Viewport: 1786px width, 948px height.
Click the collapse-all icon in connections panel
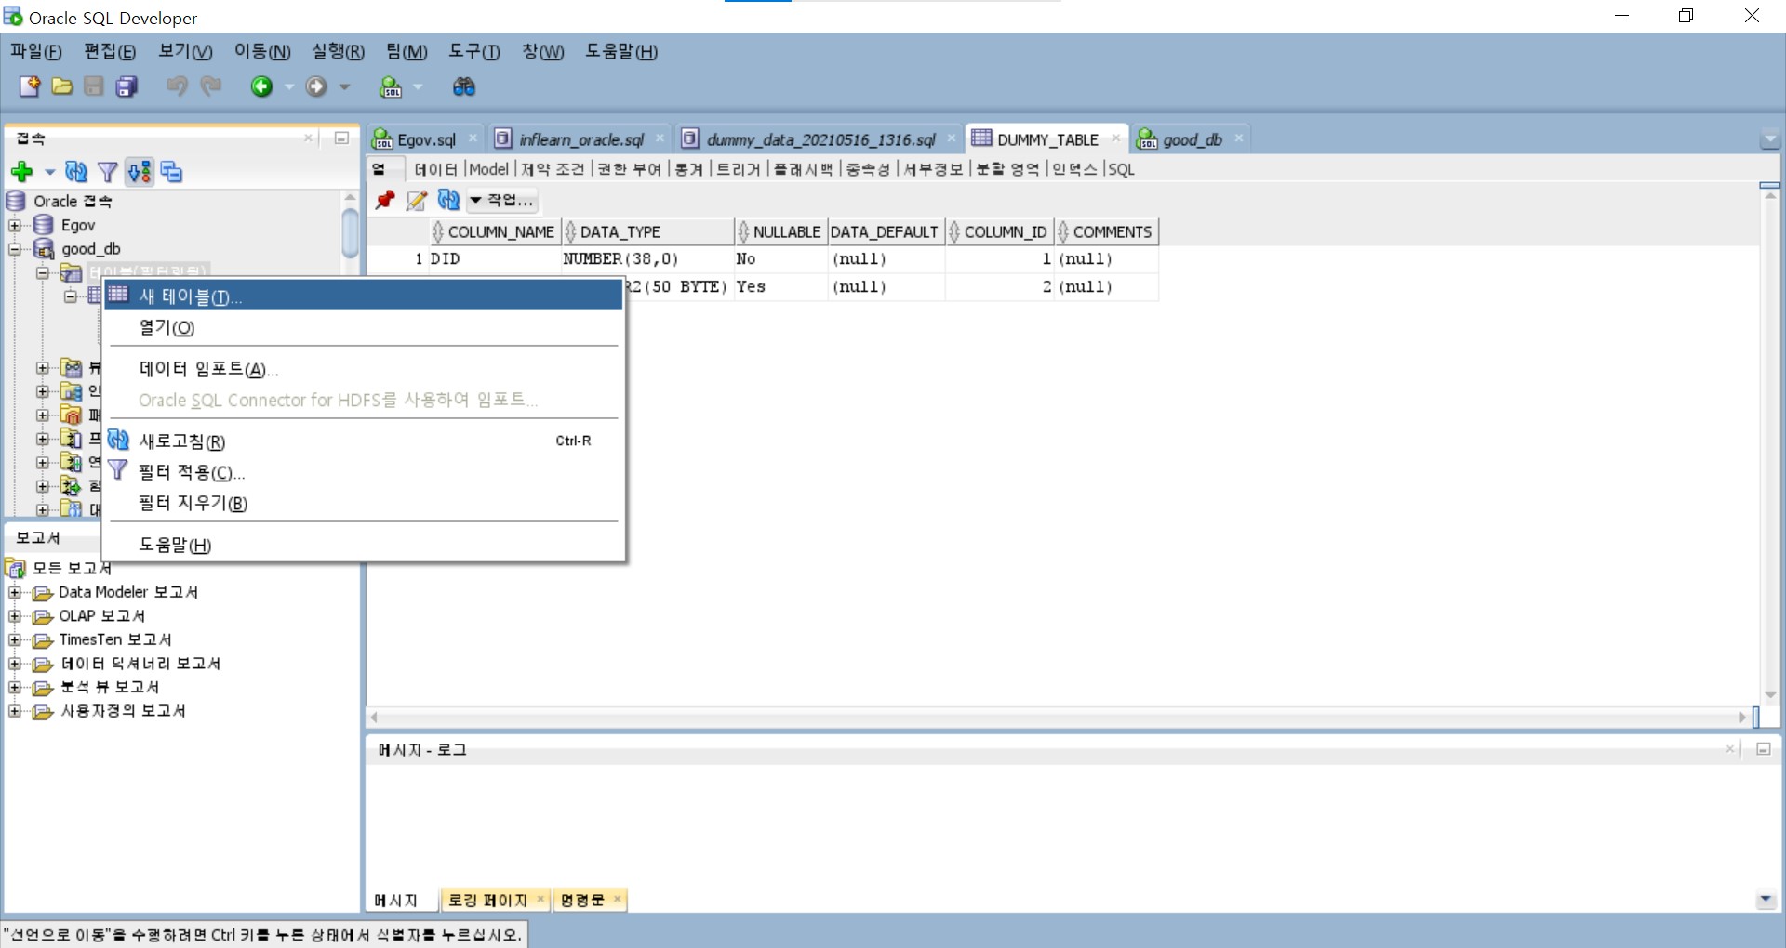click(171, 171)
